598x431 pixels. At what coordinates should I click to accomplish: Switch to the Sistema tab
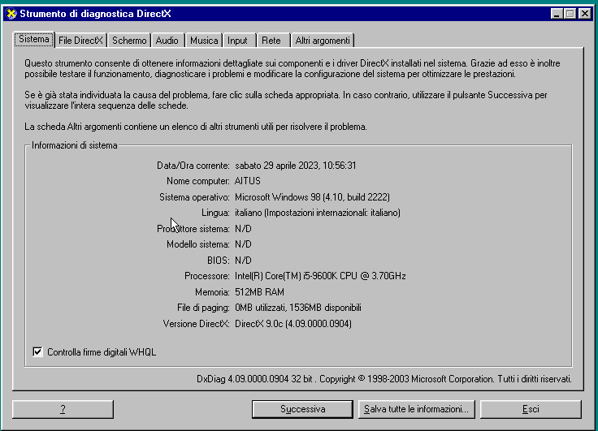pos(34,39)
